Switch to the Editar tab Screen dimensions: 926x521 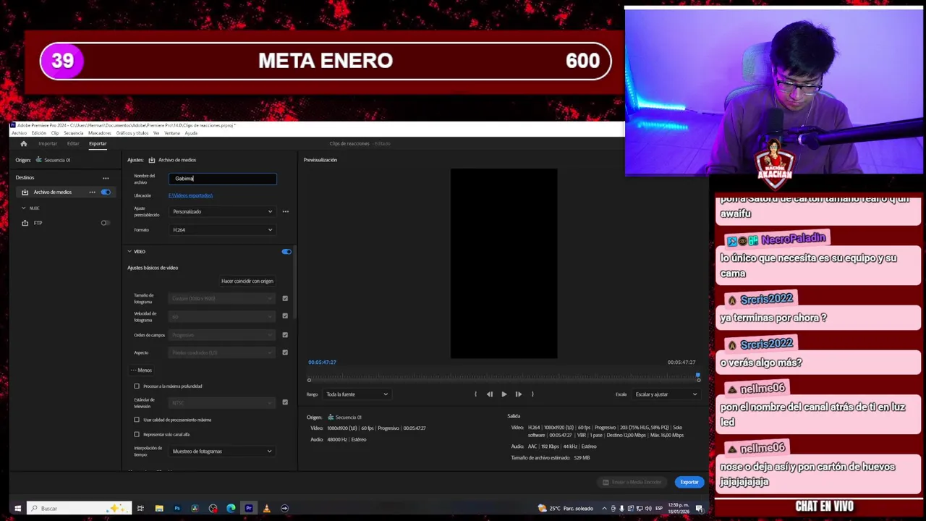point(73,143)
